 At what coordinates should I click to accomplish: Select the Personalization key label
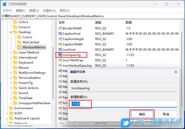coord(30,78)
